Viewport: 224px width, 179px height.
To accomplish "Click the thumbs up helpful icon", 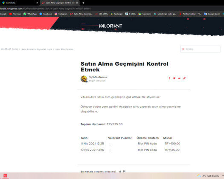I will coord(120,171).
